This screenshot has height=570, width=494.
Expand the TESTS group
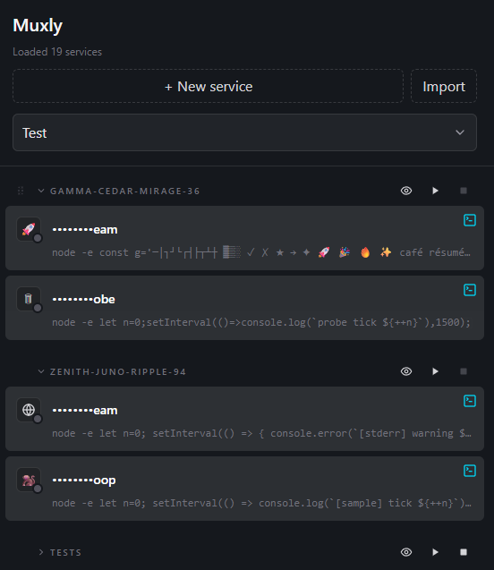pyautogui.click(x=41, y=553)
